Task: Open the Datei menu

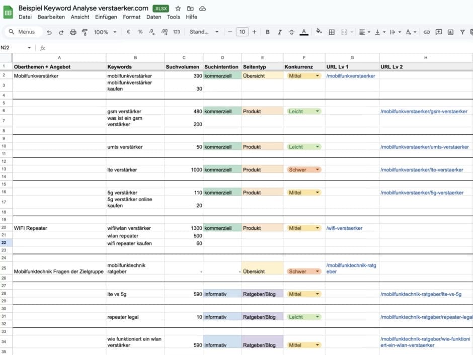Action: tap(25, 17)
